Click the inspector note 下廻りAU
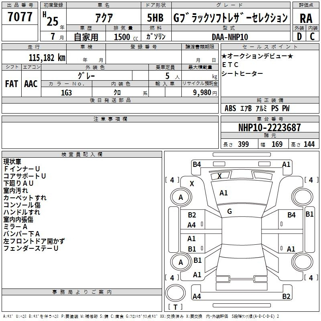The image size is (321, 321). point(18,183)
